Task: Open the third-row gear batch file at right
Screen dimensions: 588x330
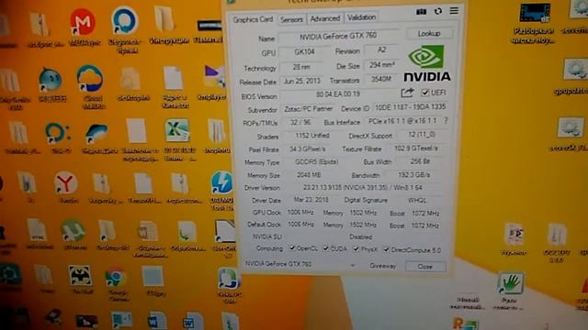Action: [570, 128]
